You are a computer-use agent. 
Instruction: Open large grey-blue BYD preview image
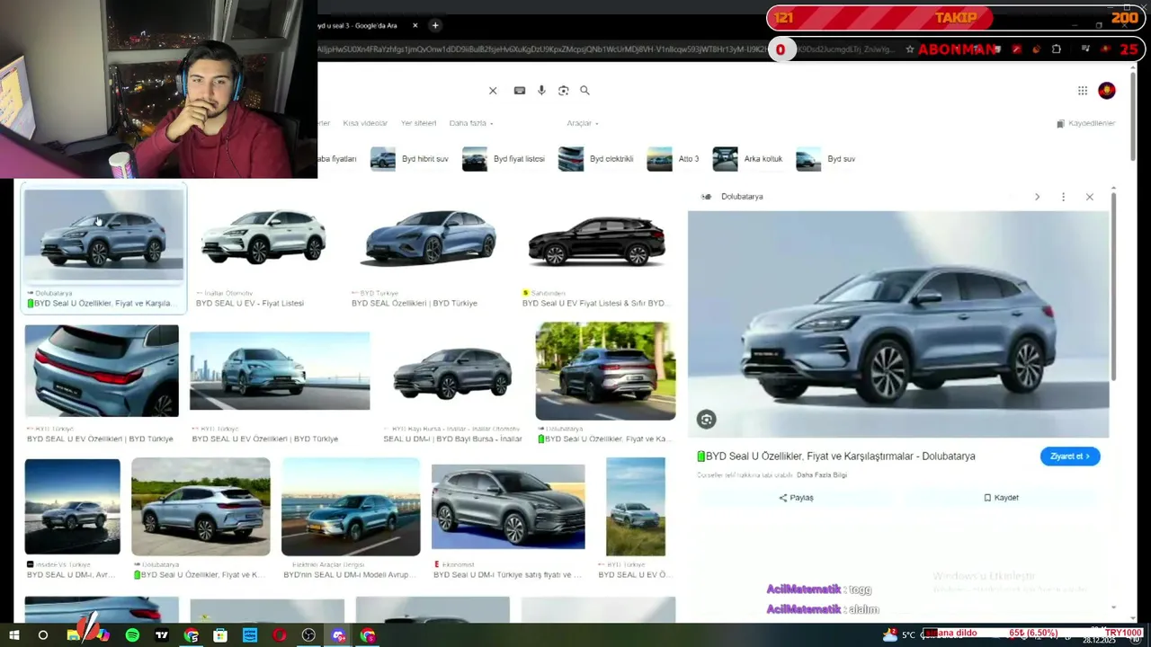point(898,324)
